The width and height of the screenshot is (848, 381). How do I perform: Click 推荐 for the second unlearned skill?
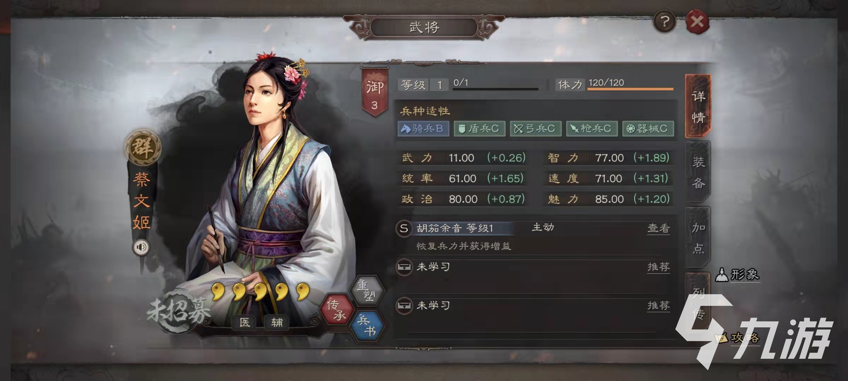[x=658, y=306]
